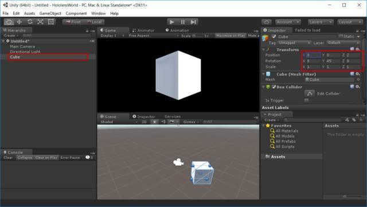Collapse the Transform component
This screenshot has width=367, height=207.
pyautogui.click(x=264, y=50)
